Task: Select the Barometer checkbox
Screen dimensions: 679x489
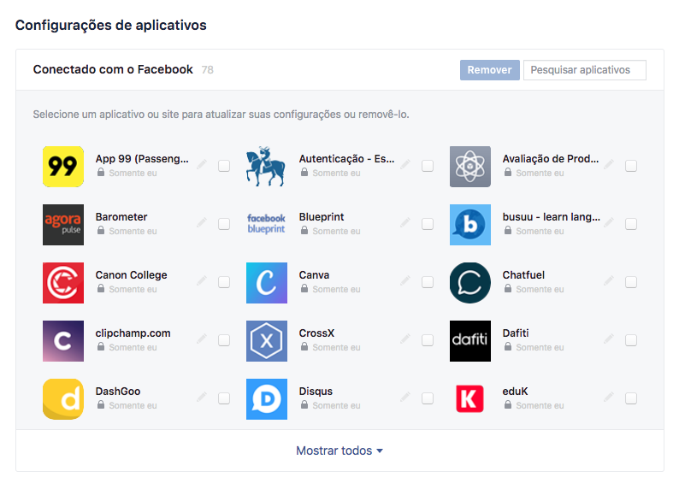Action: pos(224,224)
